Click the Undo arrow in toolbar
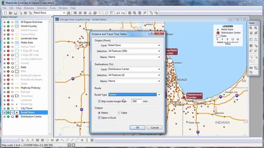Image resolution: width=264 pixels, height=148 pixels. tap(118, 13)
